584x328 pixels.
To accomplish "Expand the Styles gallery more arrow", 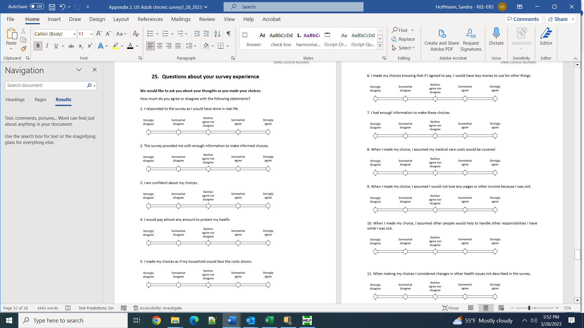I will click(380, 46).
